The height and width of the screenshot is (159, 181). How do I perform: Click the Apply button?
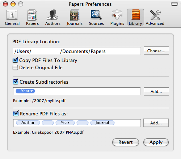156,142
